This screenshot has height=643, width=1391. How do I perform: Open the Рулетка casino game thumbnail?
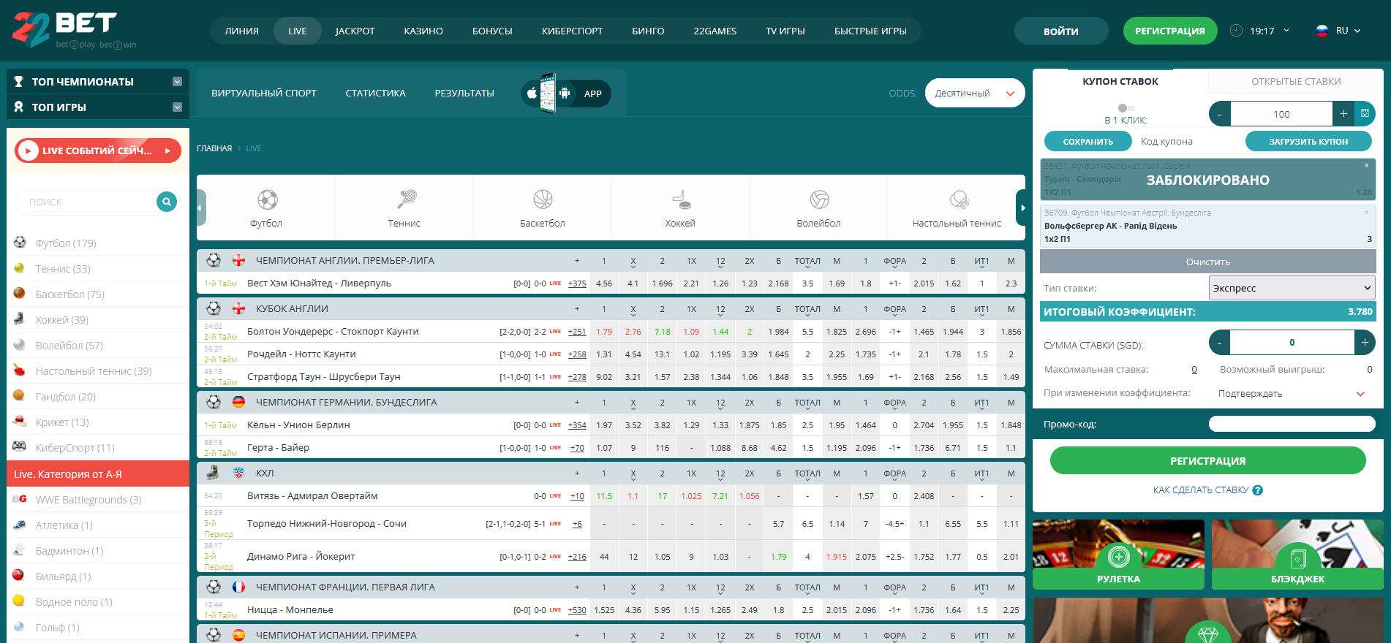click(1118, 554)
